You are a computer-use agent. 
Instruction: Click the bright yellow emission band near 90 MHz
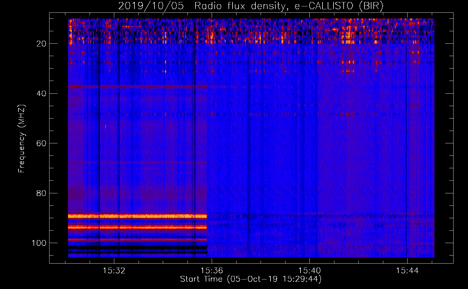pyautogui.click(x=138, y=216)
